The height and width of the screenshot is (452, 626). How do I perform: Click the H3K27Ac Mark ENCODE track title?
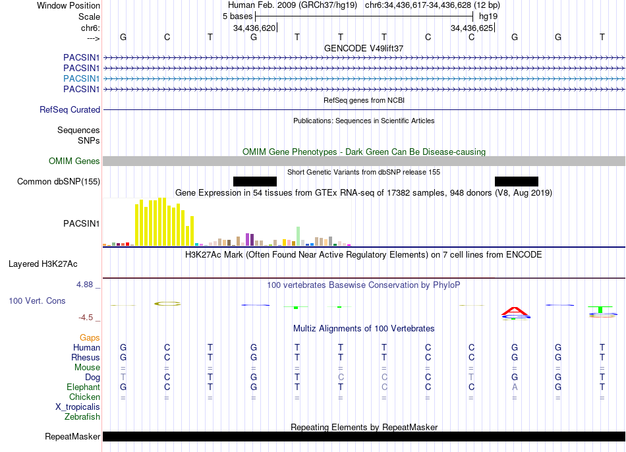364,255
